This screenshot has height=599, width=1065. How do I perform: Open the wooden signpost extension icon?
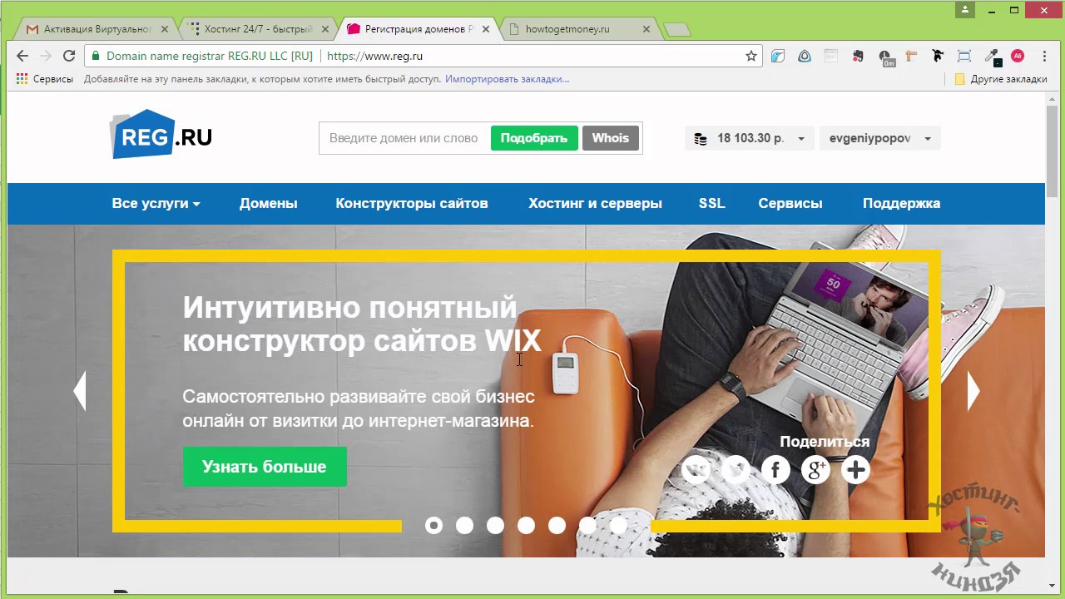pos(911,56)
